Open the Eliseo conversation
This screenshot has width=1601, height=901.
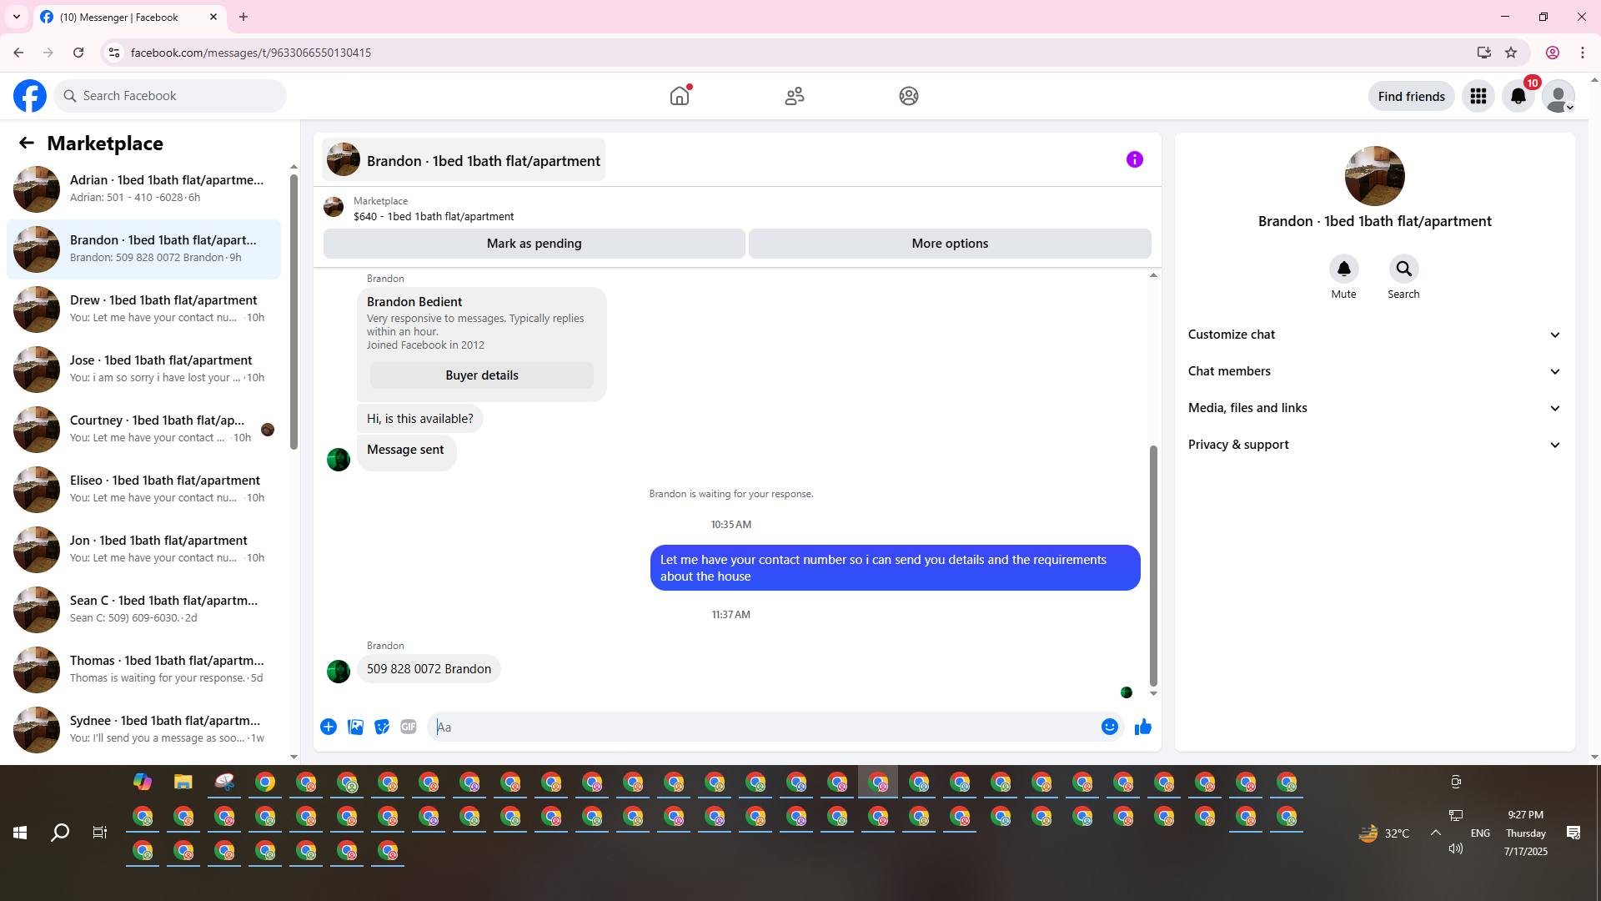coord(144,489)
